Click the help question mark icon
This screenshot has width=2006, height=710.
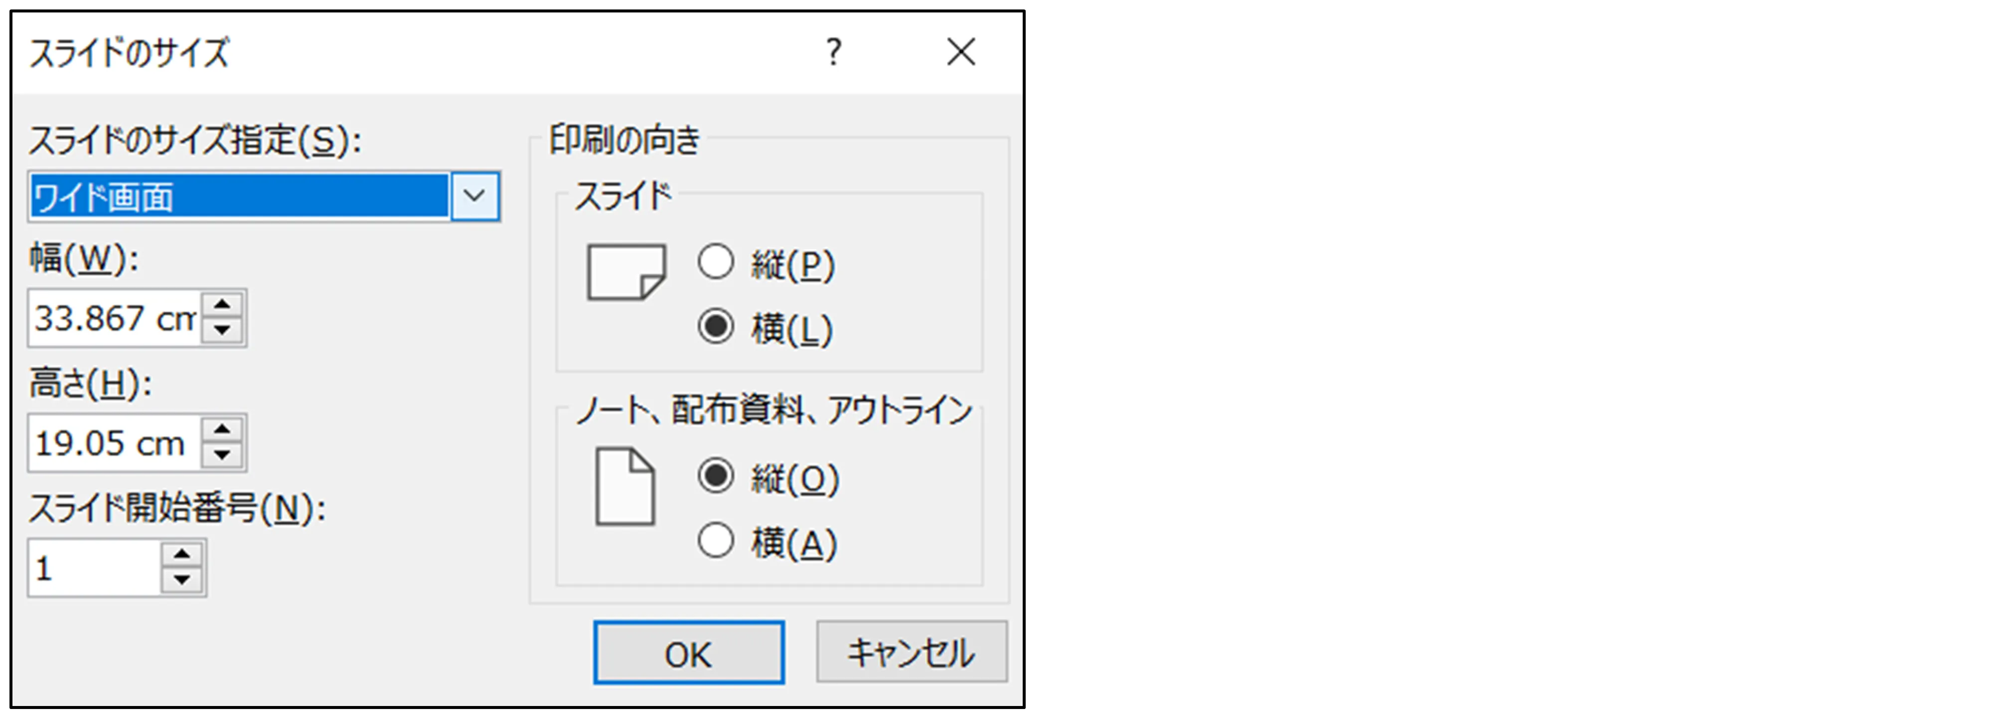click(833, 52)
